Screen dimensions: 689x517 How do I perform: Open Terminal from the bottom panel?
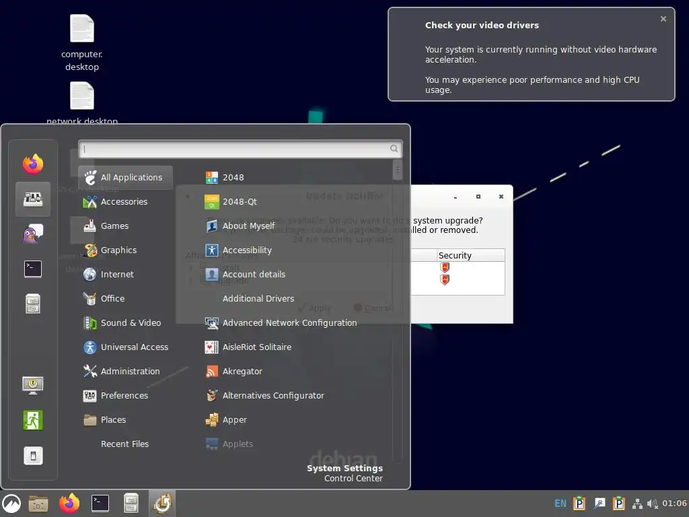(x=100, y=504)
